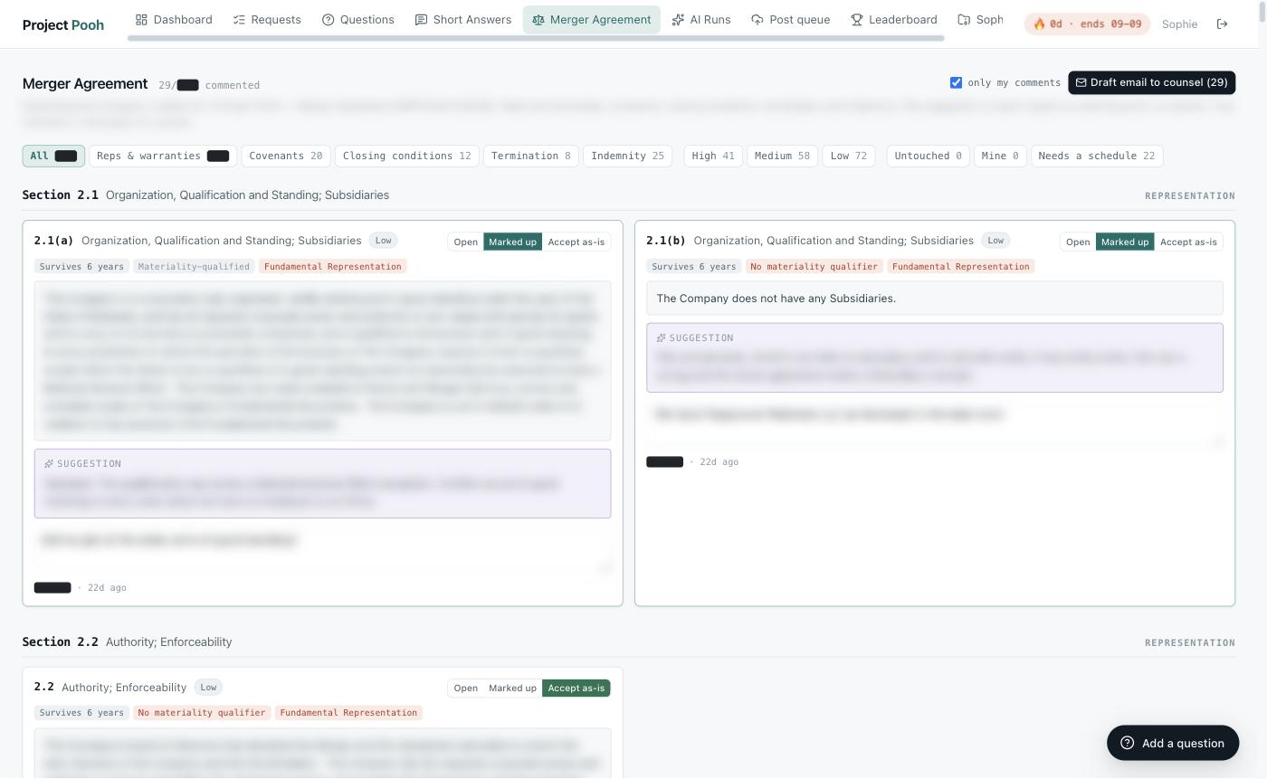Filter by Needs a schedule 22
Image resolution: width=1267 pixels, height=779 pixels.
pyautogui.click(x=1097, y=156)
